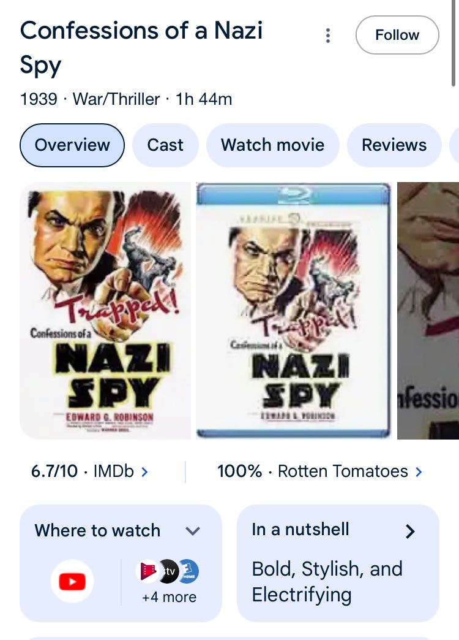Open the Watch movie tab

(272, 145)
